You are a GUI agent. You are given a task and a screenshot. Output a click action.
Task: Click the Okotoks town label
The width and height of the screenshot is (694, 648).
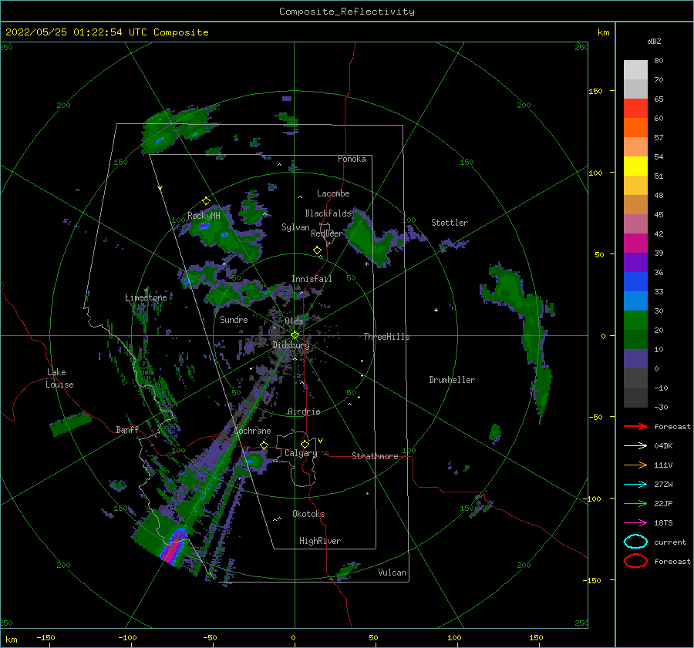[308, 514]
